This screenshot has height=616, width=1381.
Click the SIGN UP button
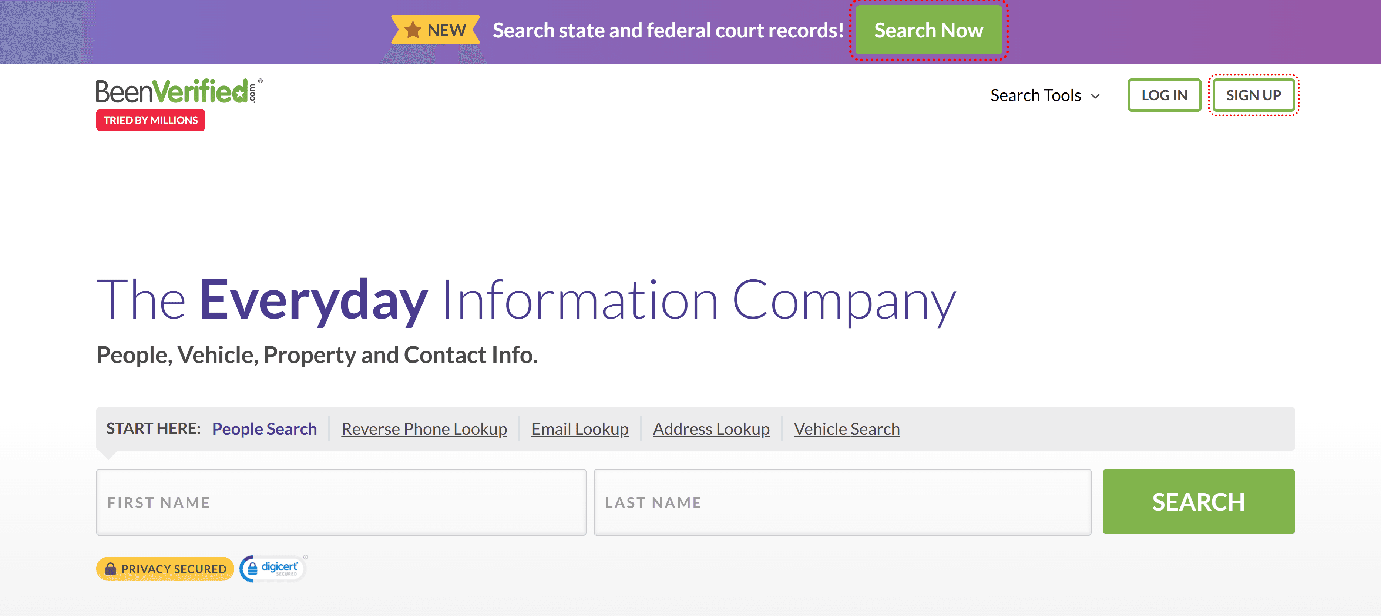point(1253,95)
